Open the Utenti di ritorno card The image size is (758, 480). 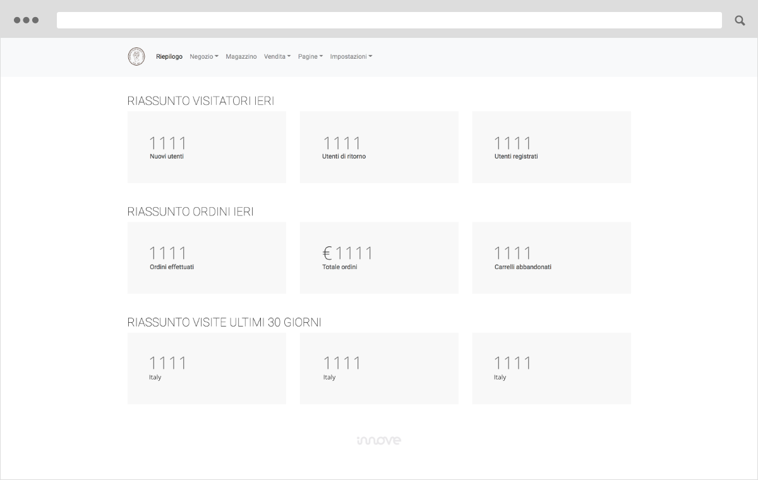point(379,147)
